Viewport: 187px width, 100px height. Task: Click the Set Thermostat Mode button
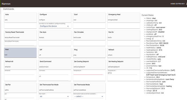(x=89, y=88)
